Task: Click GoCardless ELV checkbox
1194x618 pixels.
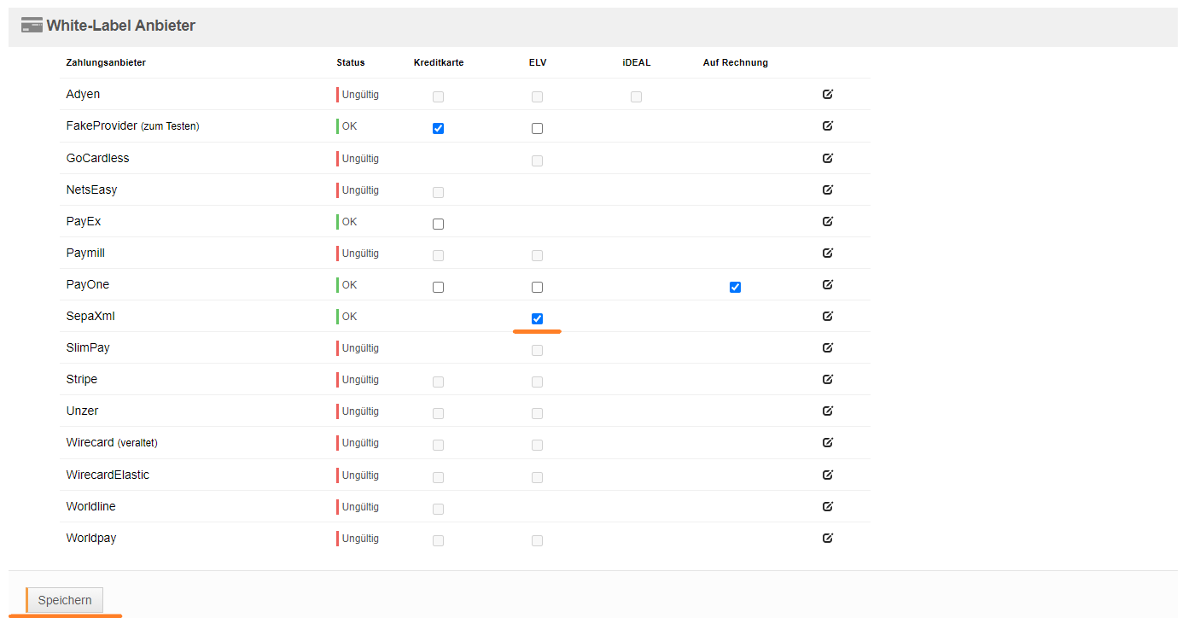Action: 537,160
